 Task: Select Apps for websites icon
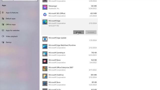point(3,30)
